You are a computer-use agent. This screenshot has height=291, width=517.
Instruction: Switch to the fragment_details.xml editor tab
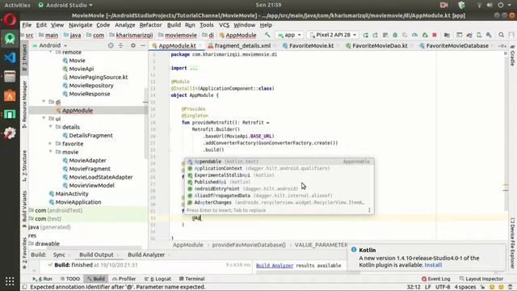(242, 45)
